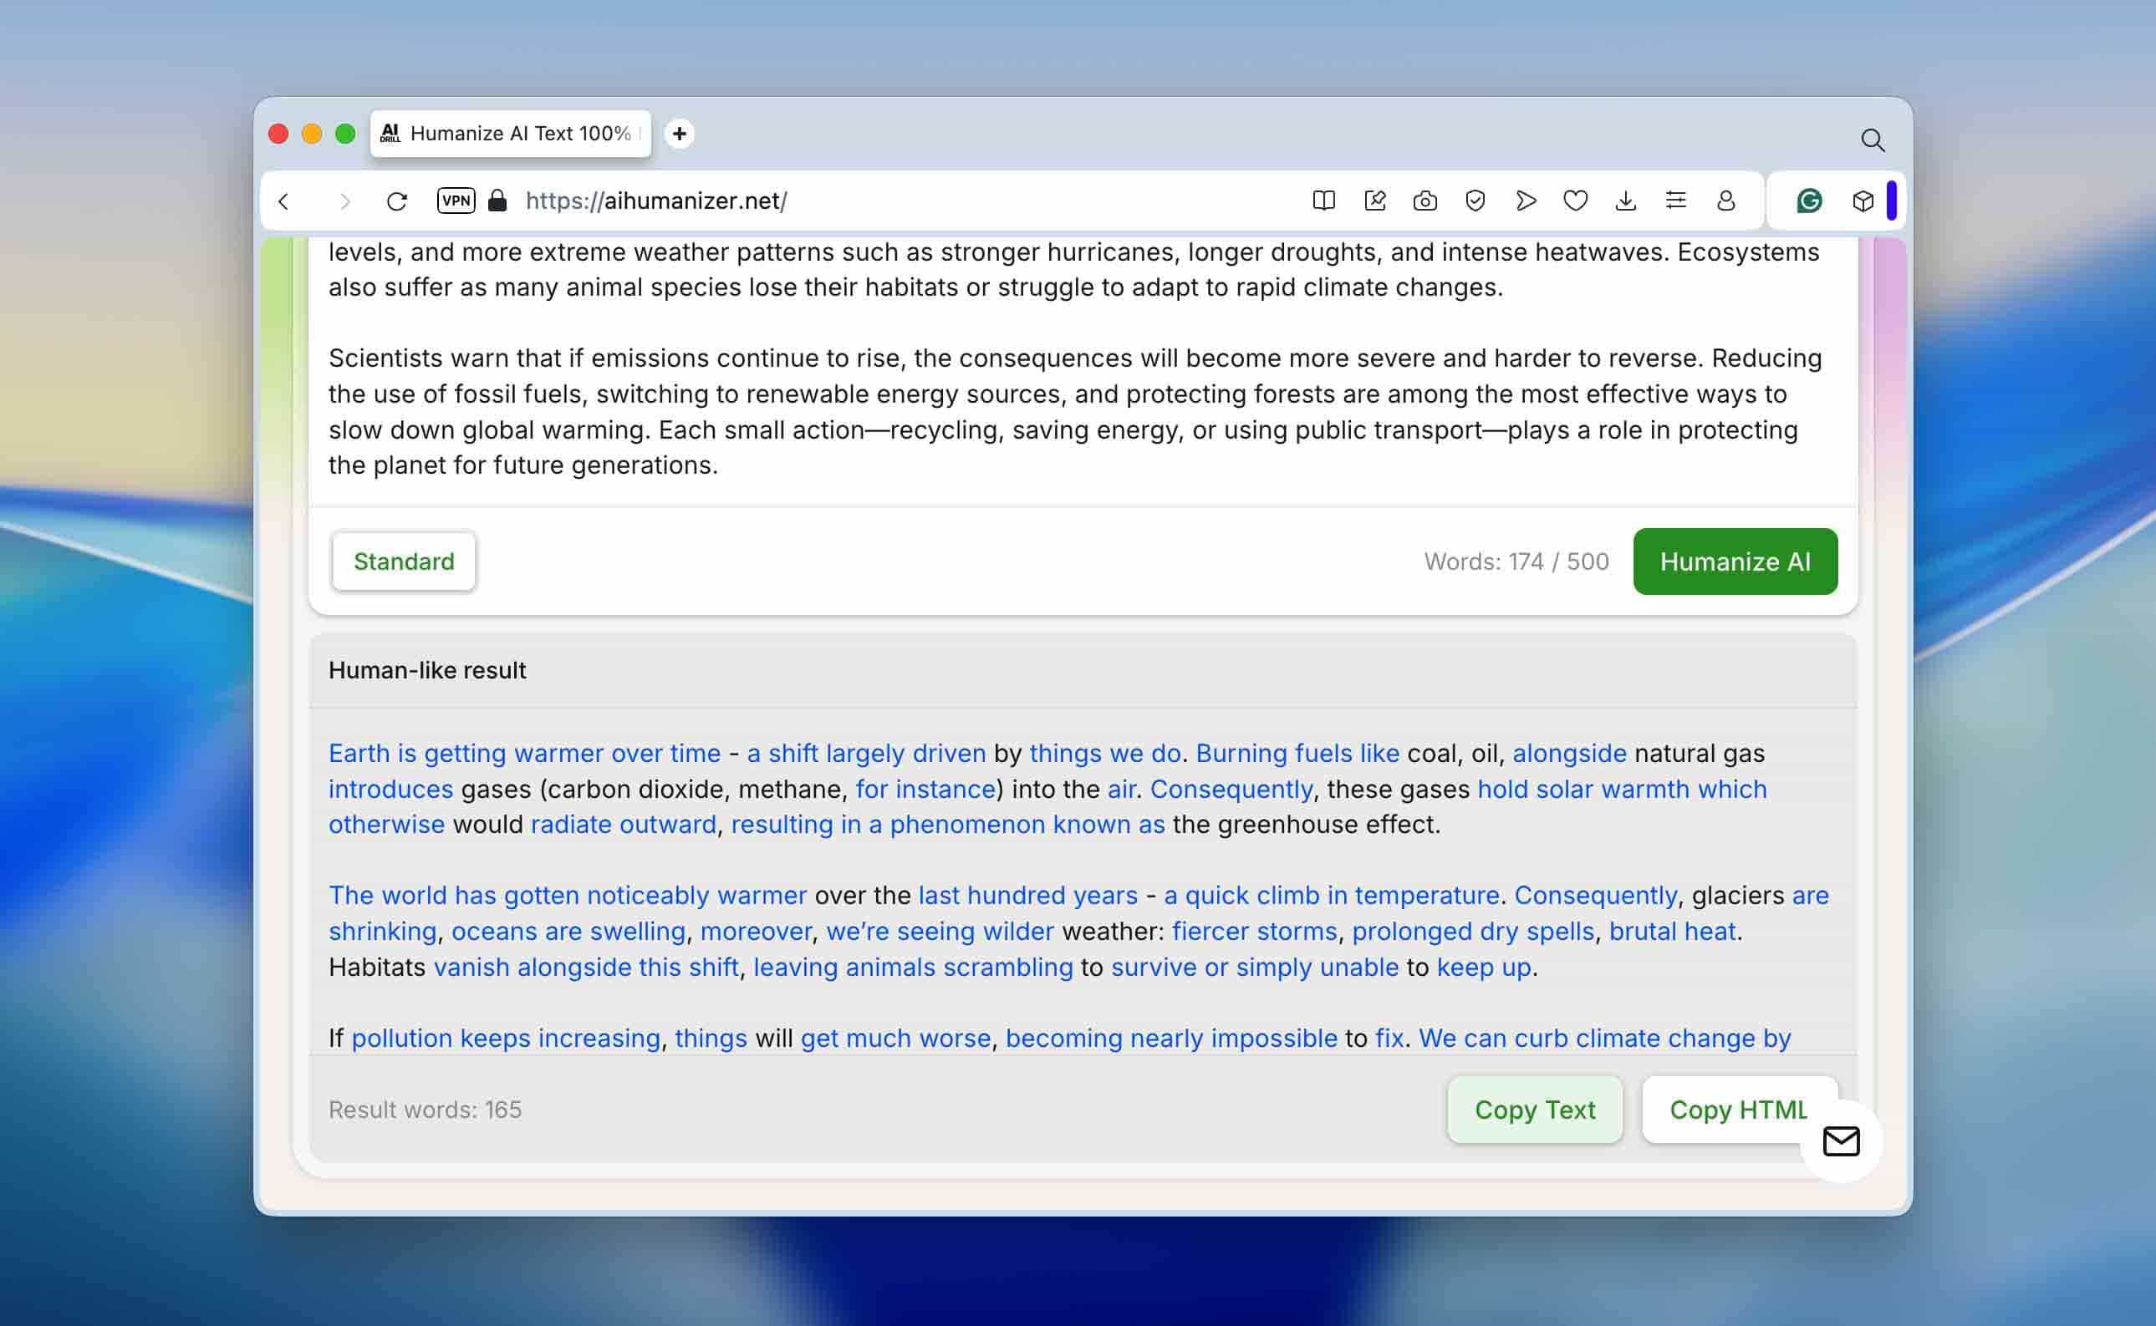Click the extensions cube icon
The height and width of the screenshot is (1326, 2156).
pyautogui.click(x=1862, y=201)
